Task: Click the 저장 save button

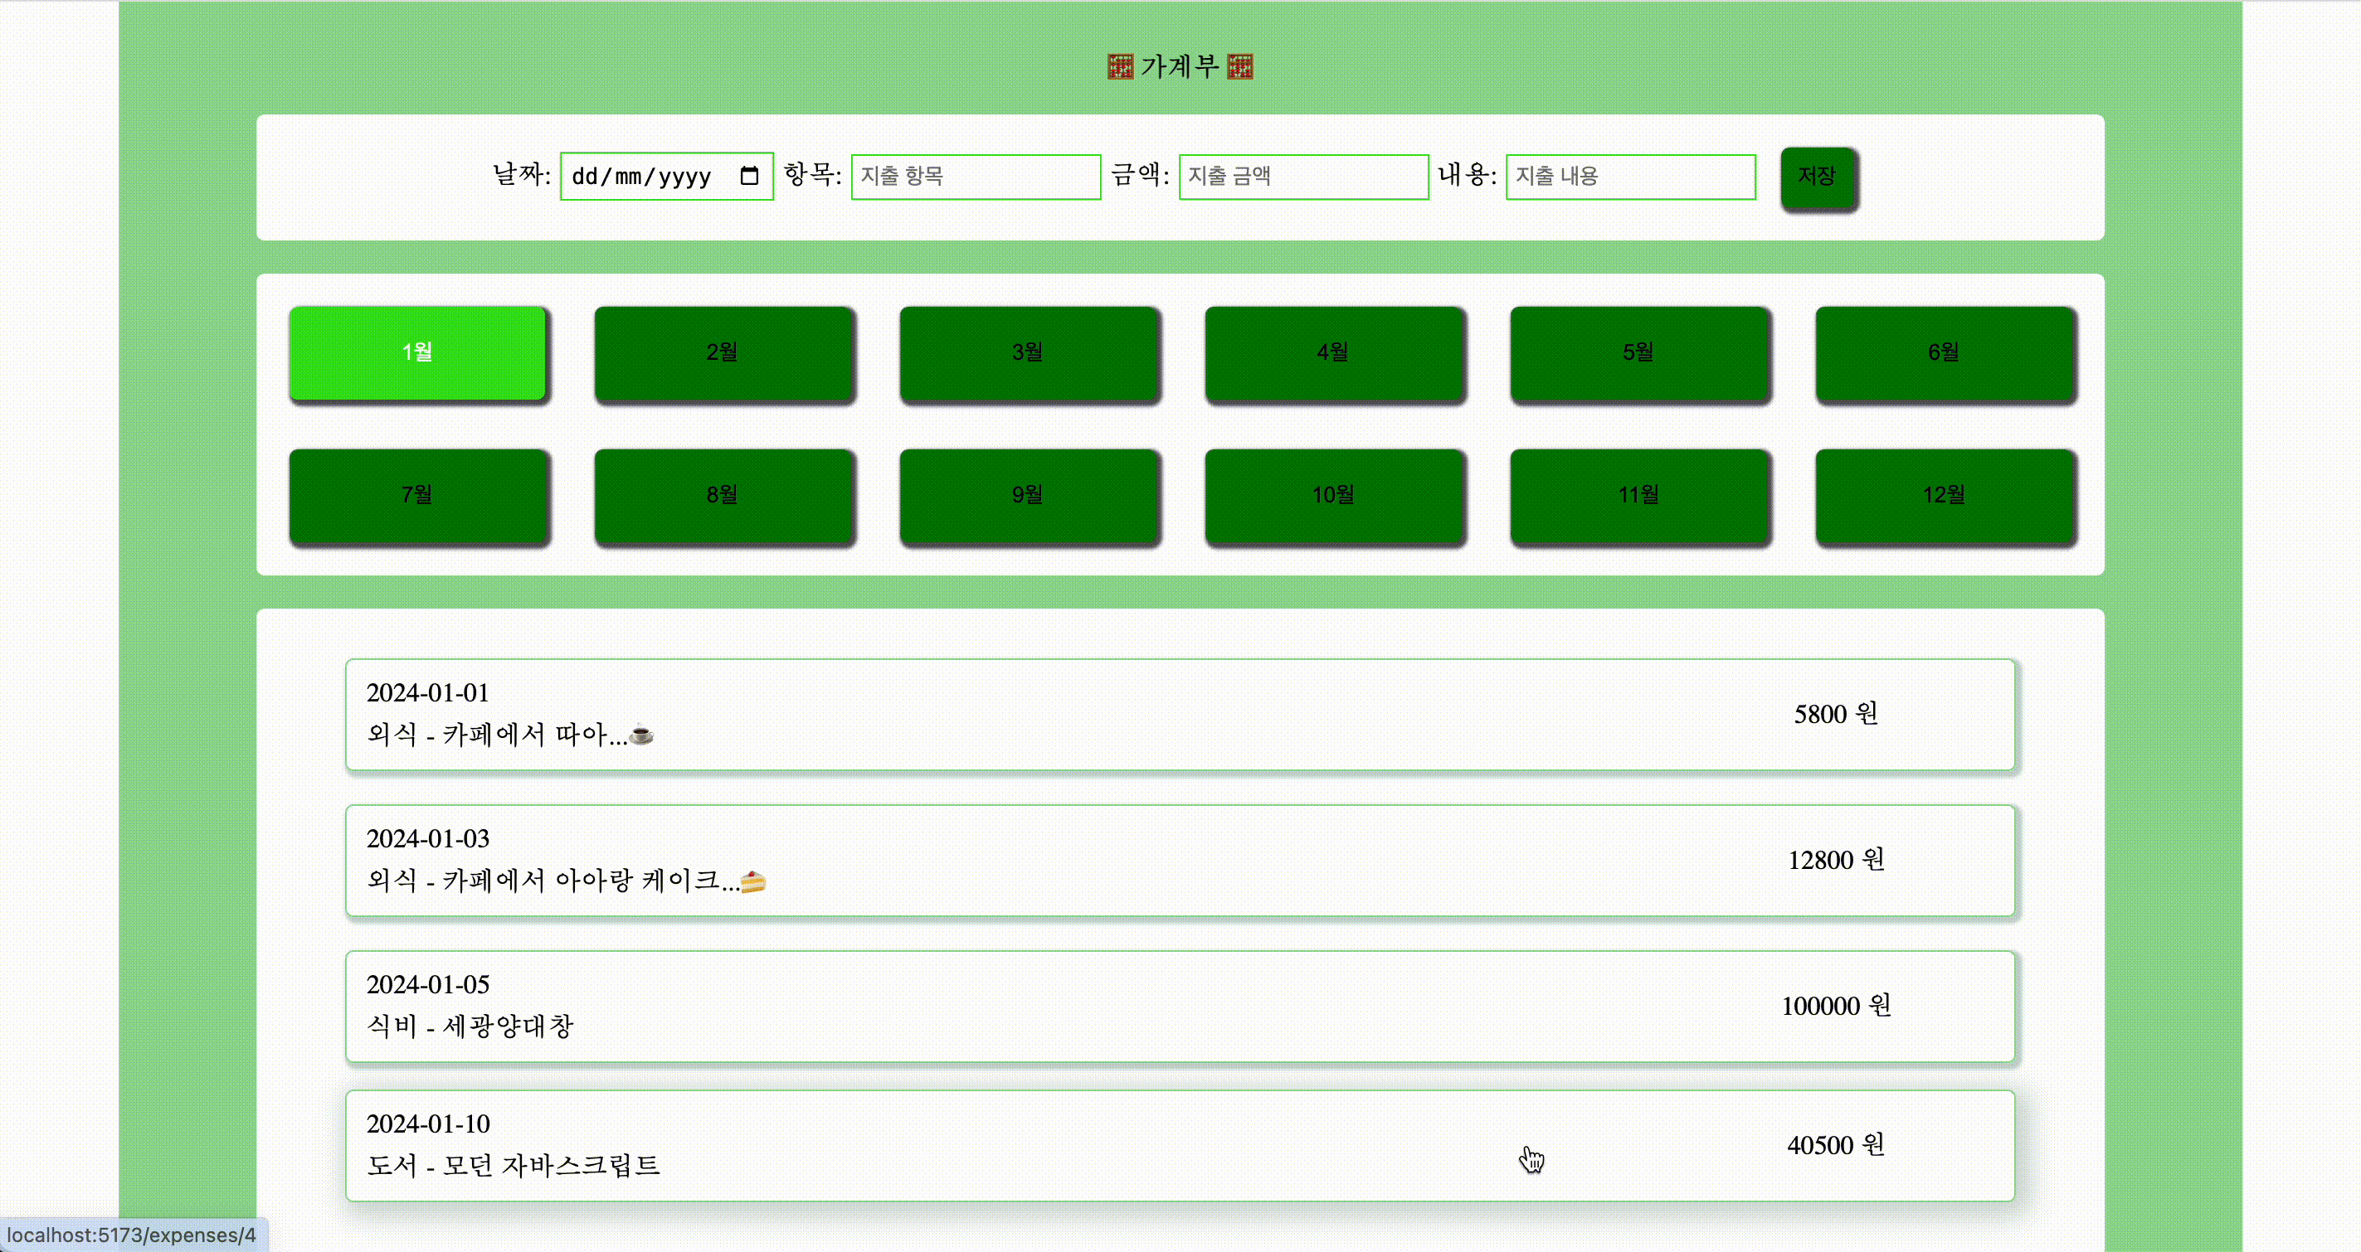Action: pos(1818,177)
